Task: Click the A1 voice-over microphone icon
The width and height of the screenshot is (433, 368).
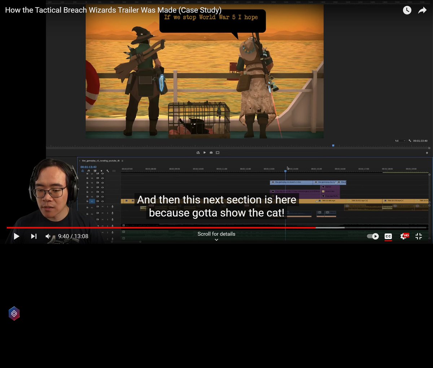Action: 113,207
